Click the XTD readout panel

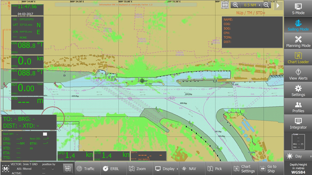[27, 103]
